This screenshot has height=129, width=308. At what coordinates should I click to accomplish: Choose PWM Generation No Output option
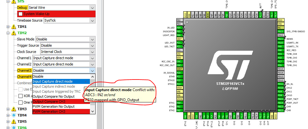[61, 106]
